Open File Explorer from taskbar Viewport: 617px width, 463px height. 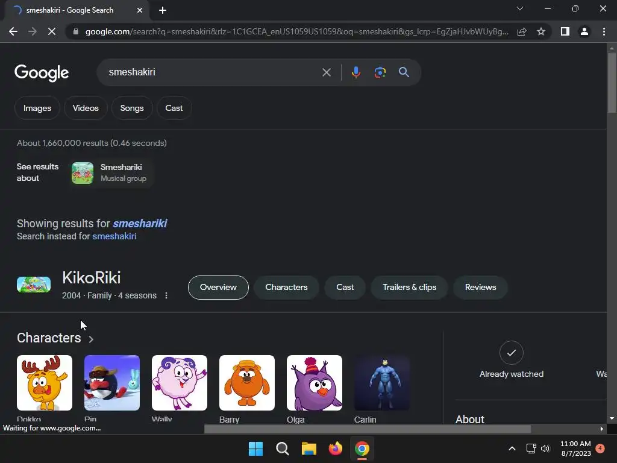[x=309, y=449]
